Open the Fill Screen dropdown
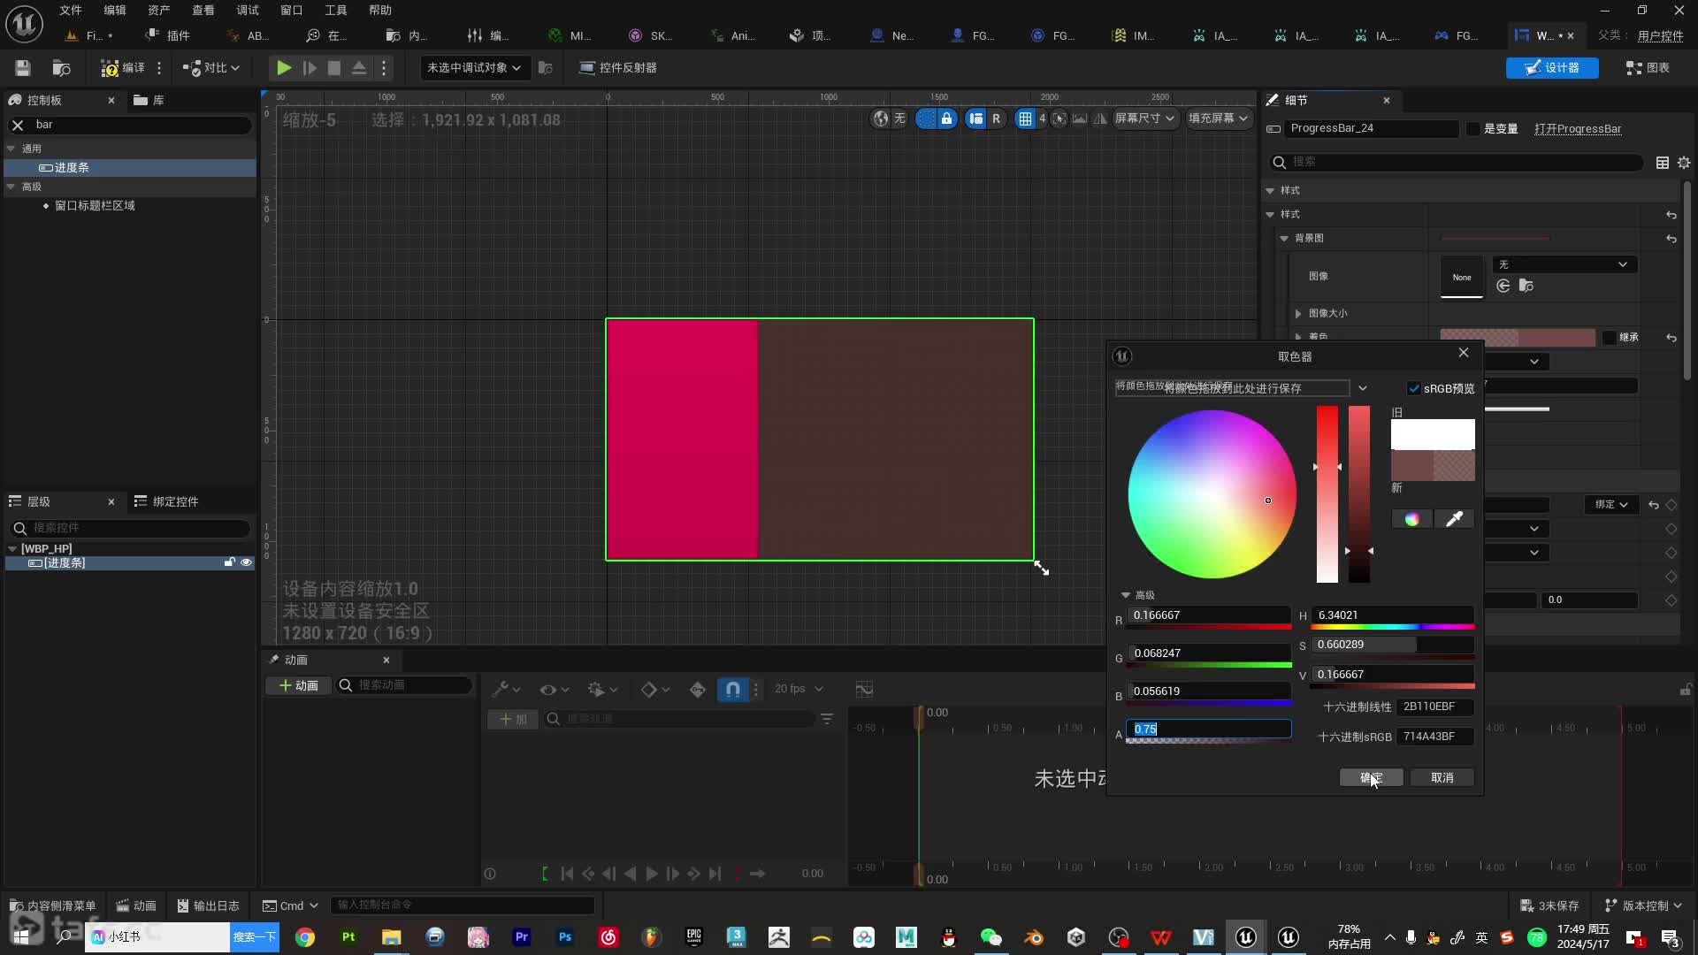This screenshot has width=1698, height=955. pyautogui.click(x=1218, y=118)
